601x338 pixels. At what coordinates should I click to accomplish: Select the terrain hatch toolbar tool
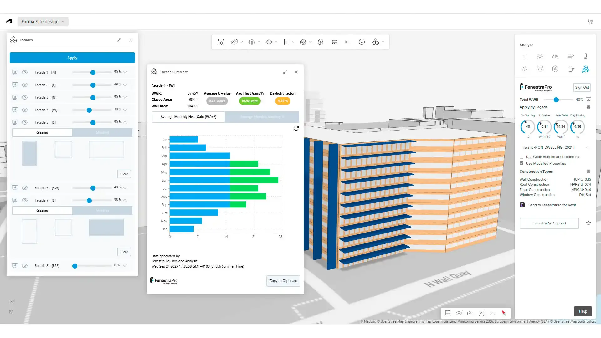tap(234, 42)
